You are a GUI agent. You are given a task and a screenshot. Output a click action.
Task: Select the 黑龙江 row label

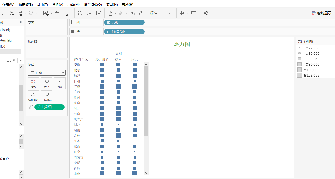tap(79, 119)
